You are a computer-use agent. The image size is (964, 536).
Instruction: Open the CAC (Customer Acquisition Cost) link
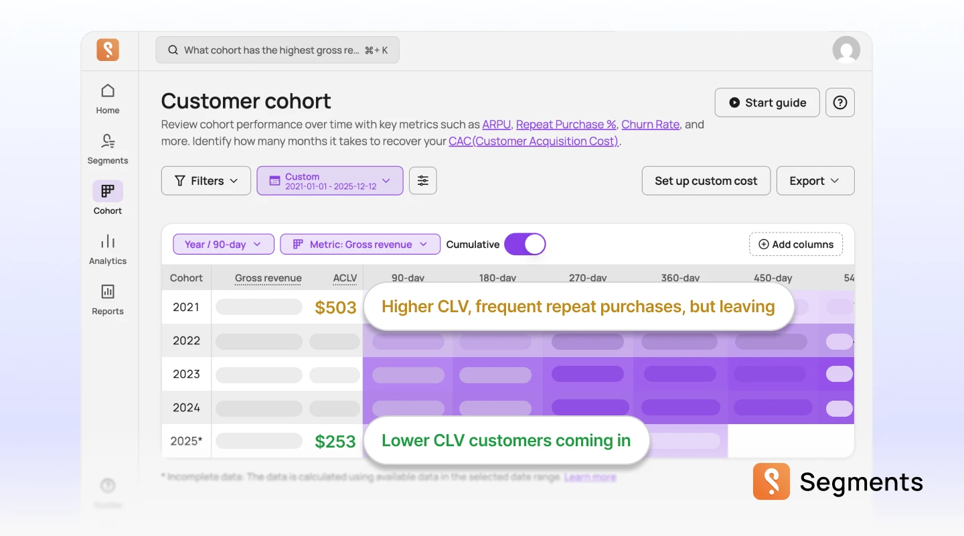point(533,141)
